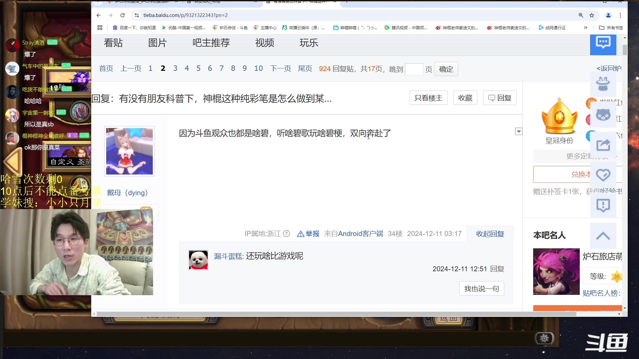Open 主播中心 bookmark
639x359 pixels.
pos(265,28)
